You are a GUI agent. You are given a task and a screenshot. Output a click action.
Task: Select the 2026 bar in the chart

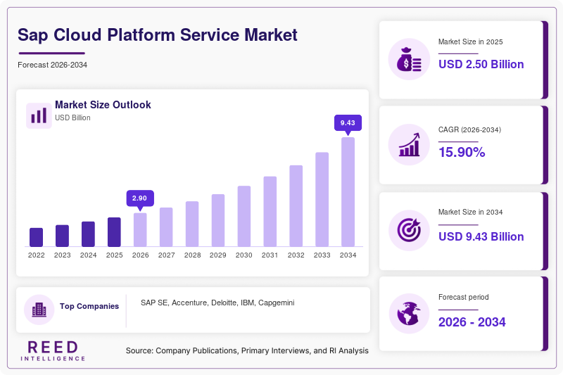pos(140,229)
